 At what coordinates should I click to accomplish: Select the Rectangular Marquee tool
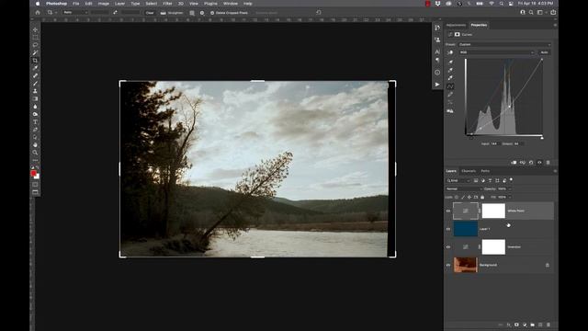tap(35, 37)
